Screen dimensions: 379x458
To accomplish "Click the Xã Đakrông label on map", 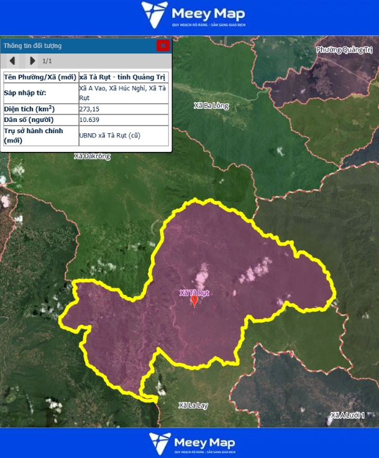I will coord(92,156).
